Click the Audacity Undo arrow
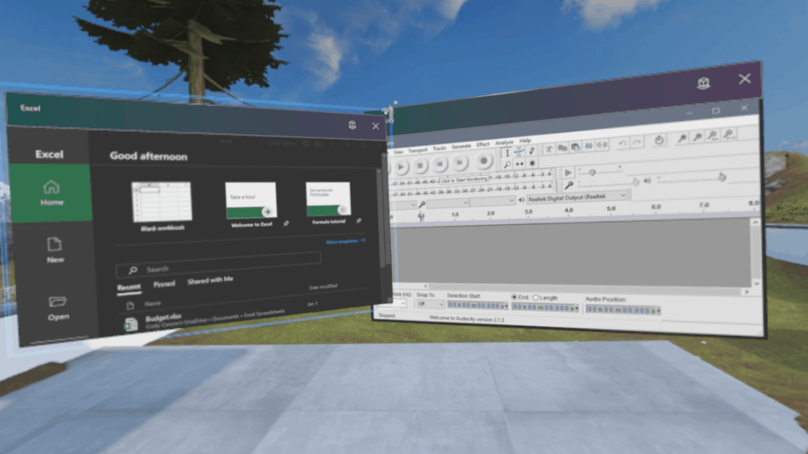Screen dimensions: 808x454 tap(623, 143)
